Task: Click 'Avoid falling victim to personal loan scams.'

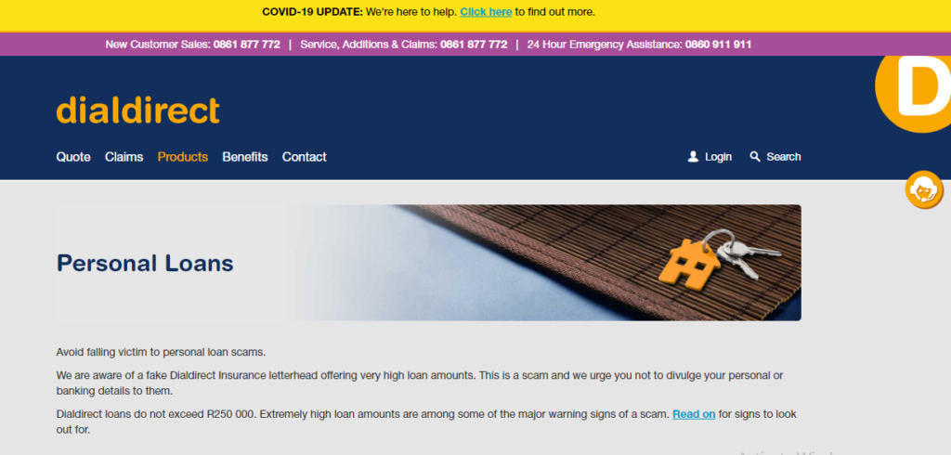Action: pos(162,352)
